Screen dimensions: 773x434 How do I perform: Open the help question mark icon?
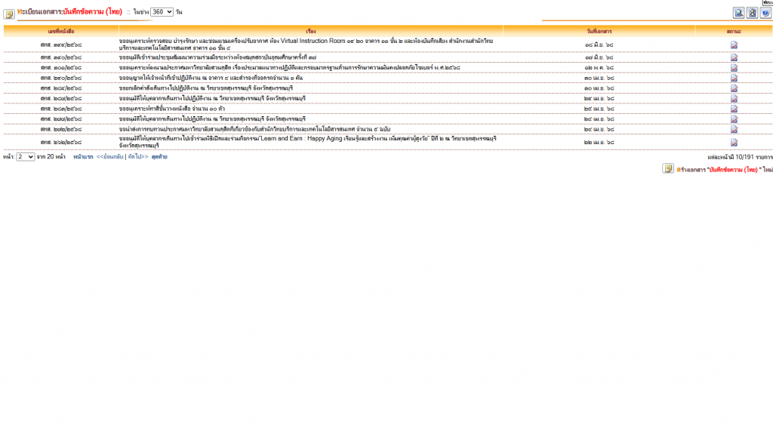765,13
